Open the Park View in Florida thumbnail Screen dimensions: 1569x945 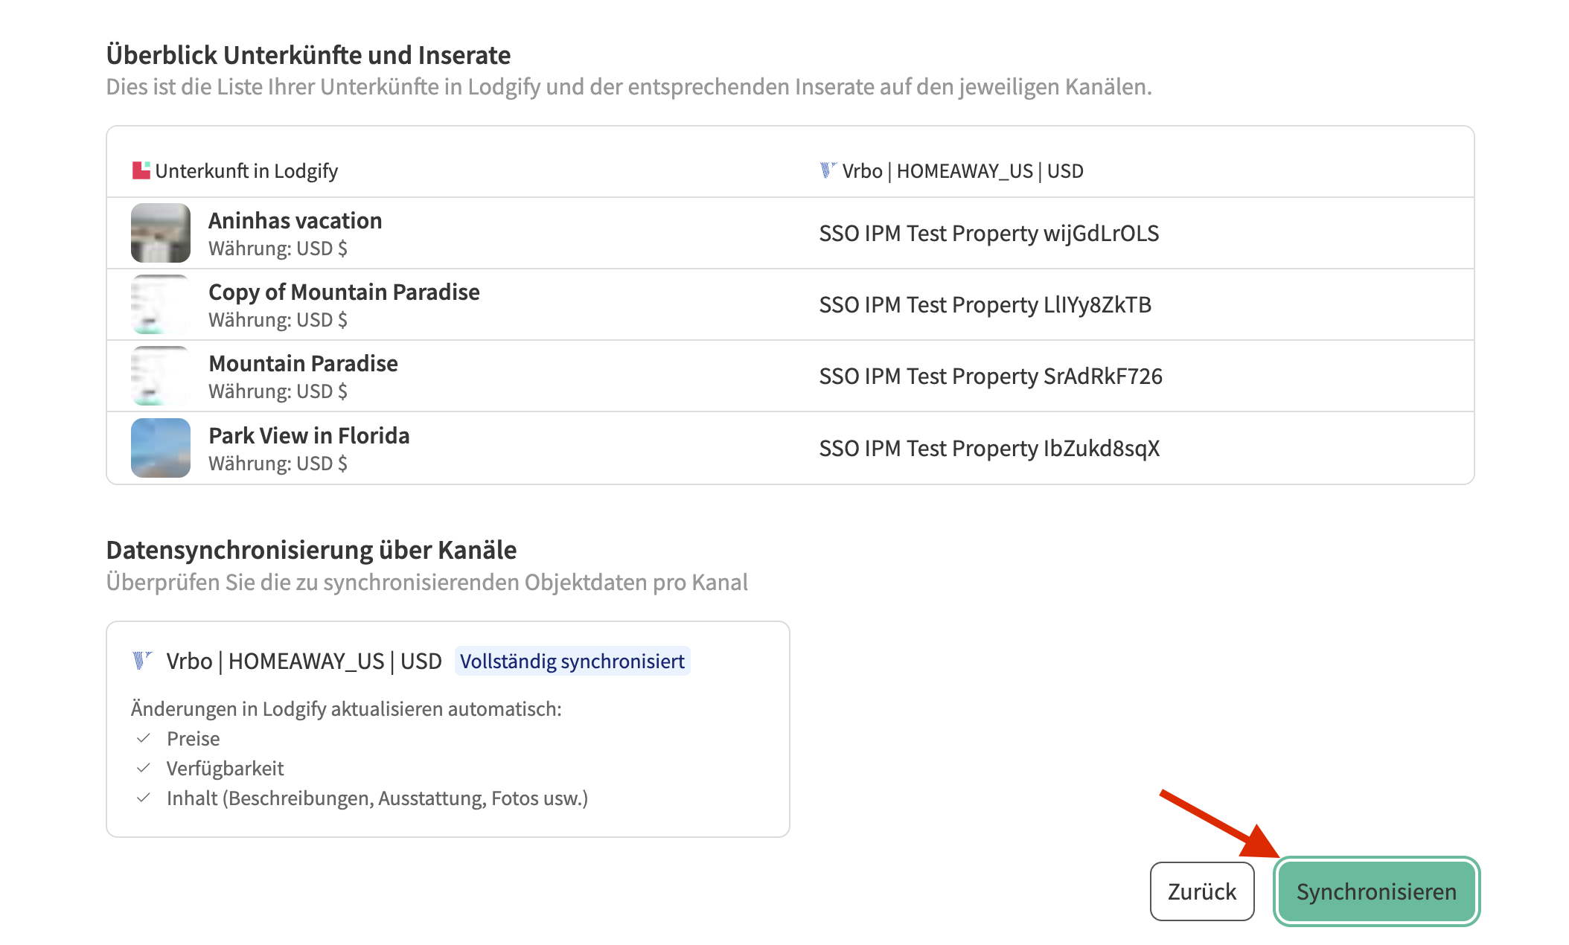(161, 448)
